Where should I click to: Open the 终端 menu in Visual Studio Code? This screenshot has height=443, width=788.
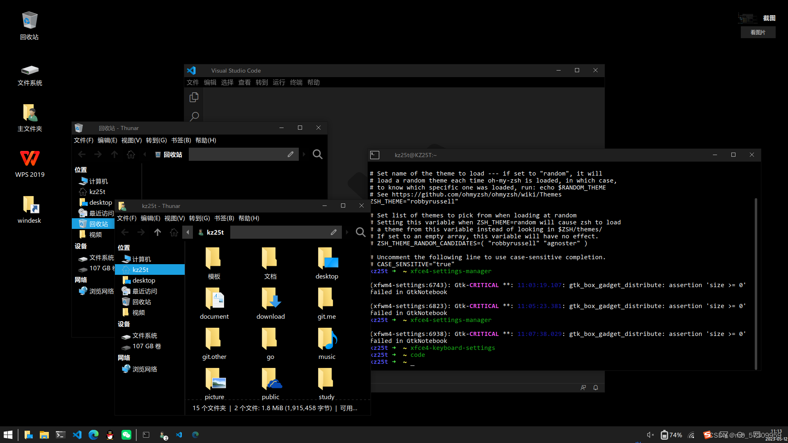(296, 82)
